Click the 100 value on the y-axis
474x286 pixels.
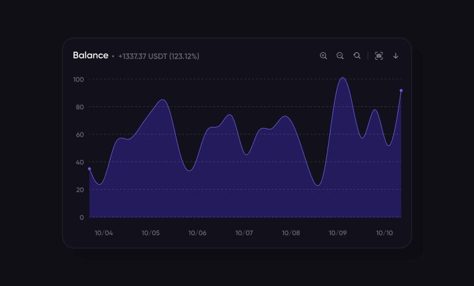click(78, 80)
